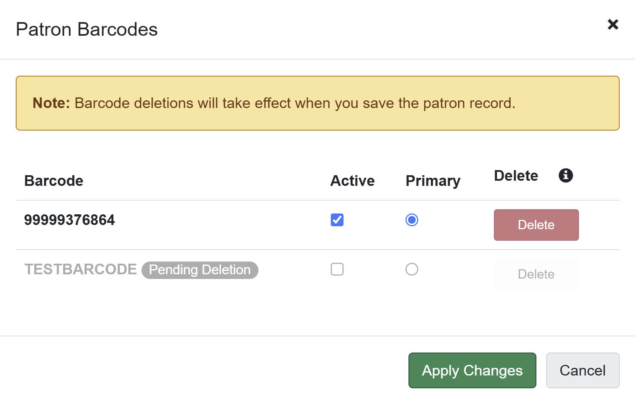Click the X to close the Patron Barcodes dialog
The image size is (635, 404).
613,25
